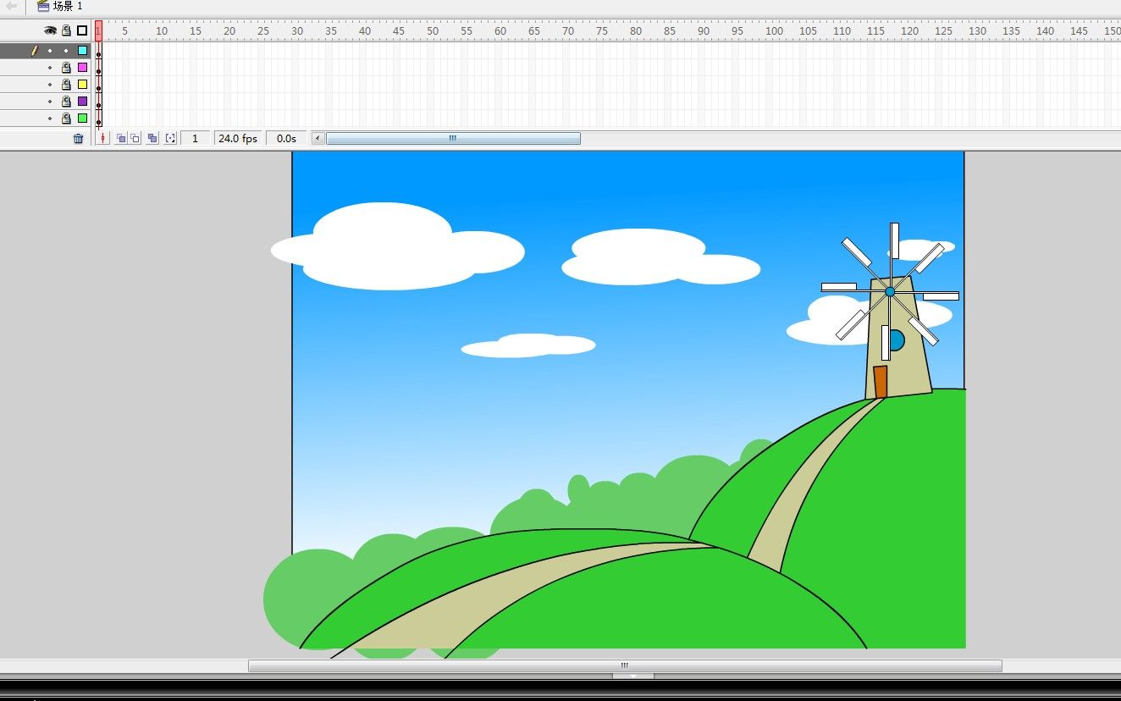
Task: Click the cyan layer outline color swatch
Action: (x=82, y=51)
